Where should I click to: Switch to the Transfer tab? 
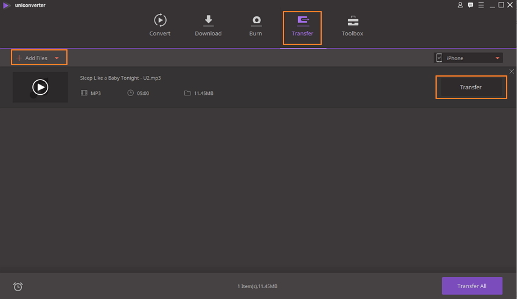click(302, 27)
